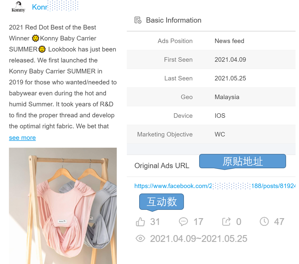The image size is (299, 264).
Task: Click the share arrow icon
Action: (x=226, y=222)
